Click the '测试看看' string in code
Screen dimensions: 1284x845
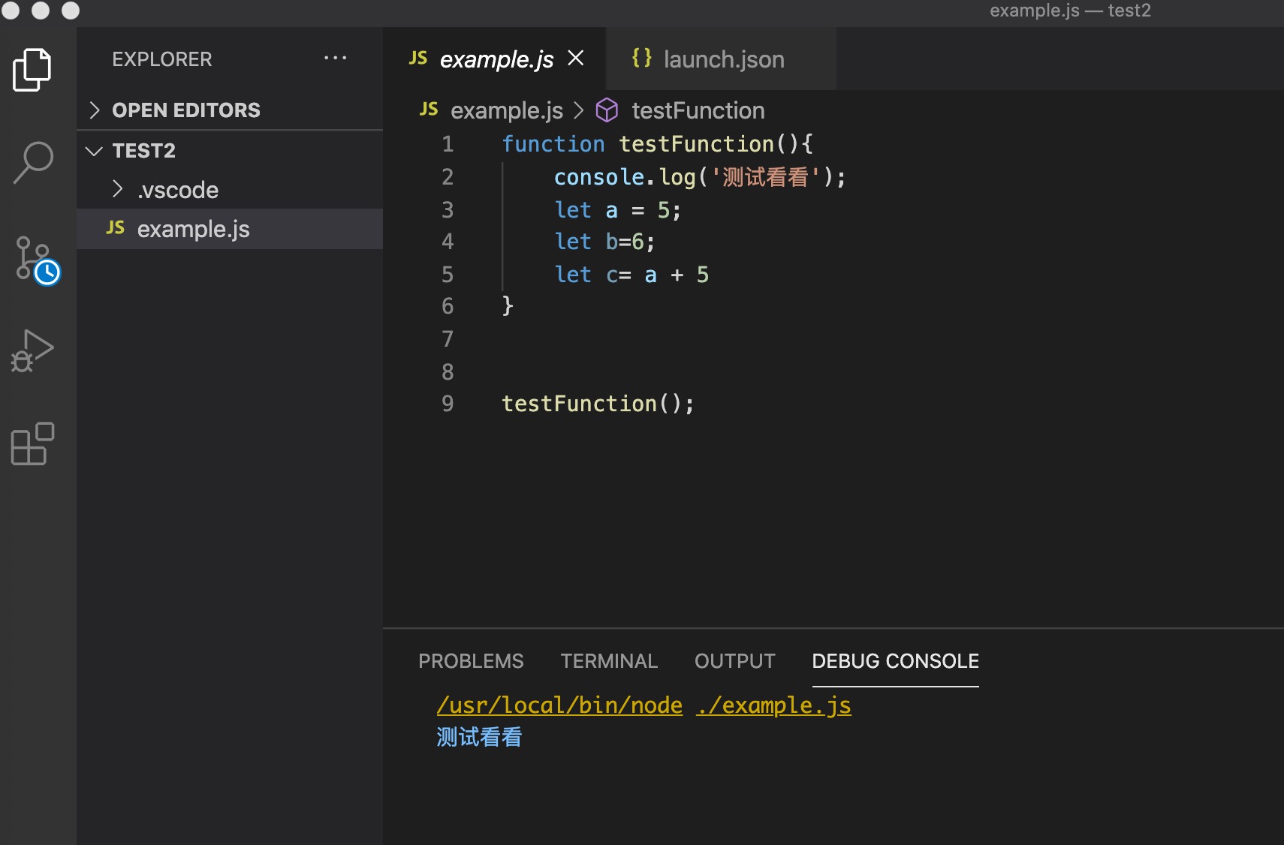(765, 177)
